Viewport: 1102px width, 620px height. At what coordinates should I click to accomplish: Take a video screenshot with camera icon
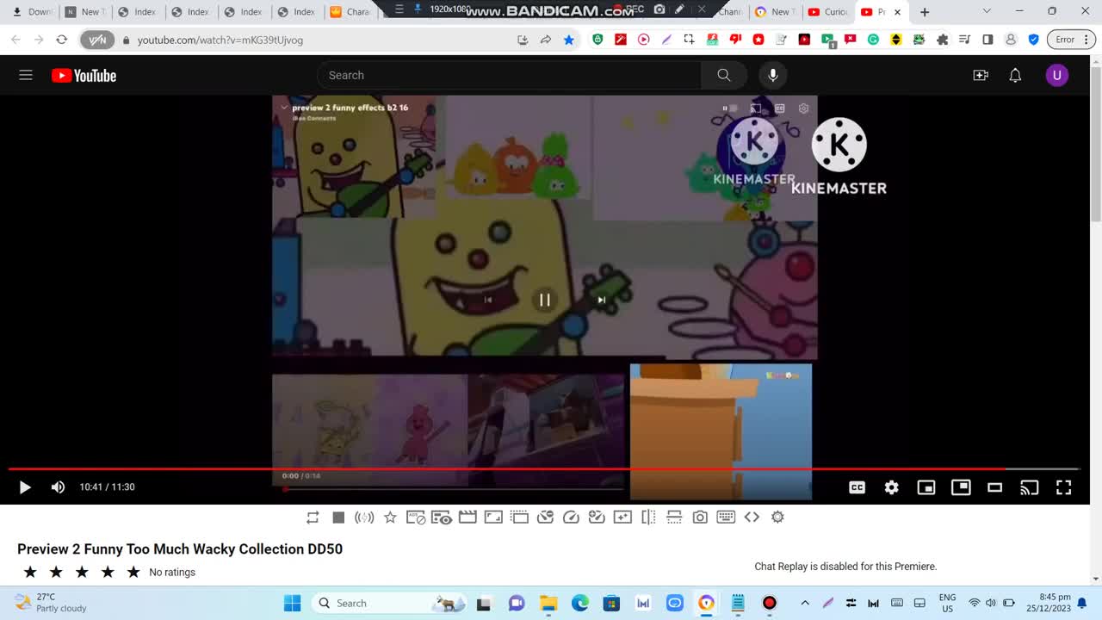pyautogui.click(x=700, y=518)
